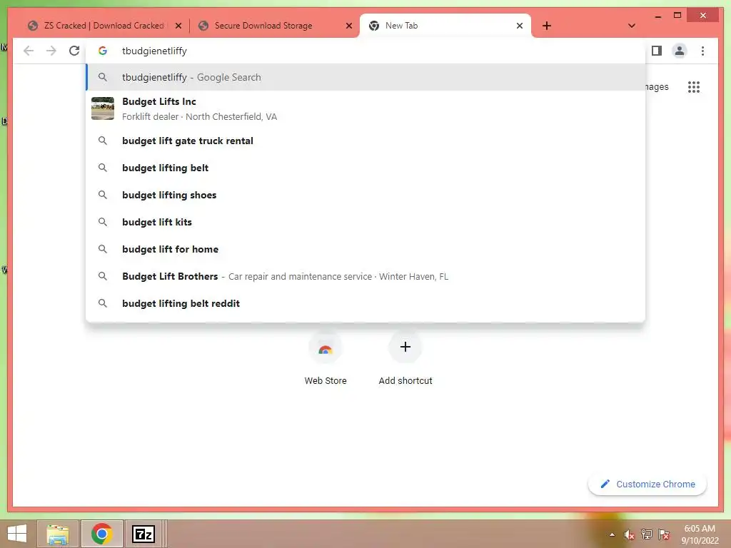Open the Windows Start button
731x548 pixels.
tap(17, 534)
